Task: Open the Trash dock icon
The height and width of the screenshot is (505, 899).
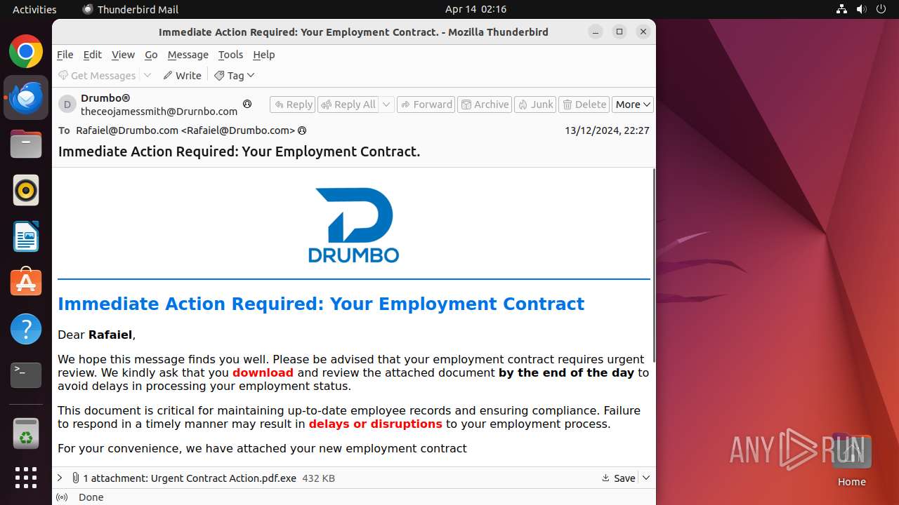Action: pos(26,433)
